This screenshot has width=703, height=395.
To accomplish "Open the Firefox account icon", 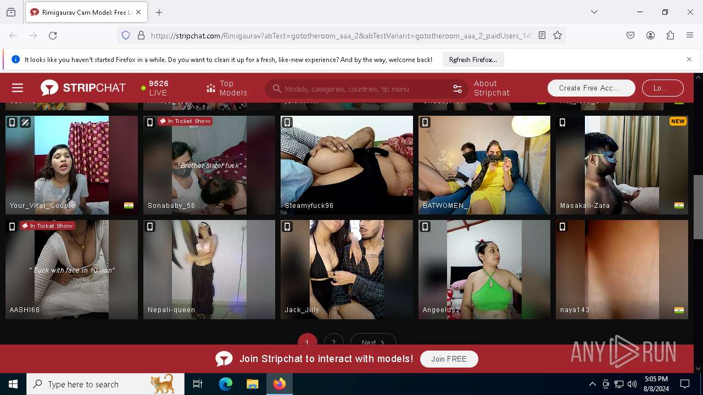I will [x=650, y=35].
